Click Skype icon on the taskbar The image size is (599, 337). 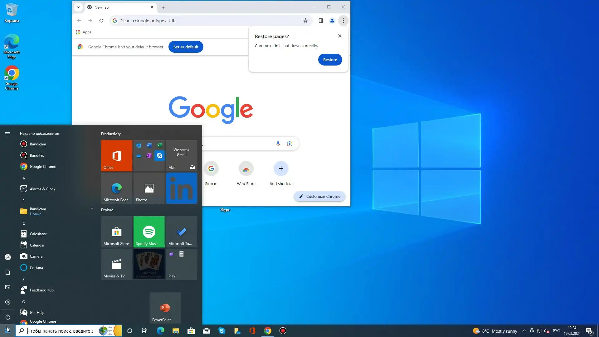222,331
